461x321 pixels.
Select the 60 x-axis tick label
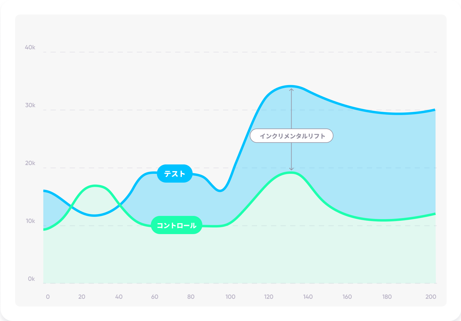pyautogui.click(x=155, y=297)
